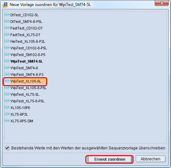
Task: Uncheck Bestehende Werte überschreiben checkbox
Action: click(7, 148)
